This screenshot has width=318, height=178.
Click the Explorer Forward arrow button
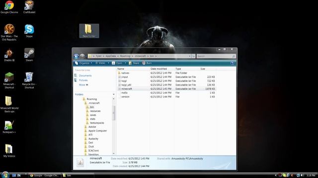tap(82, 56)
